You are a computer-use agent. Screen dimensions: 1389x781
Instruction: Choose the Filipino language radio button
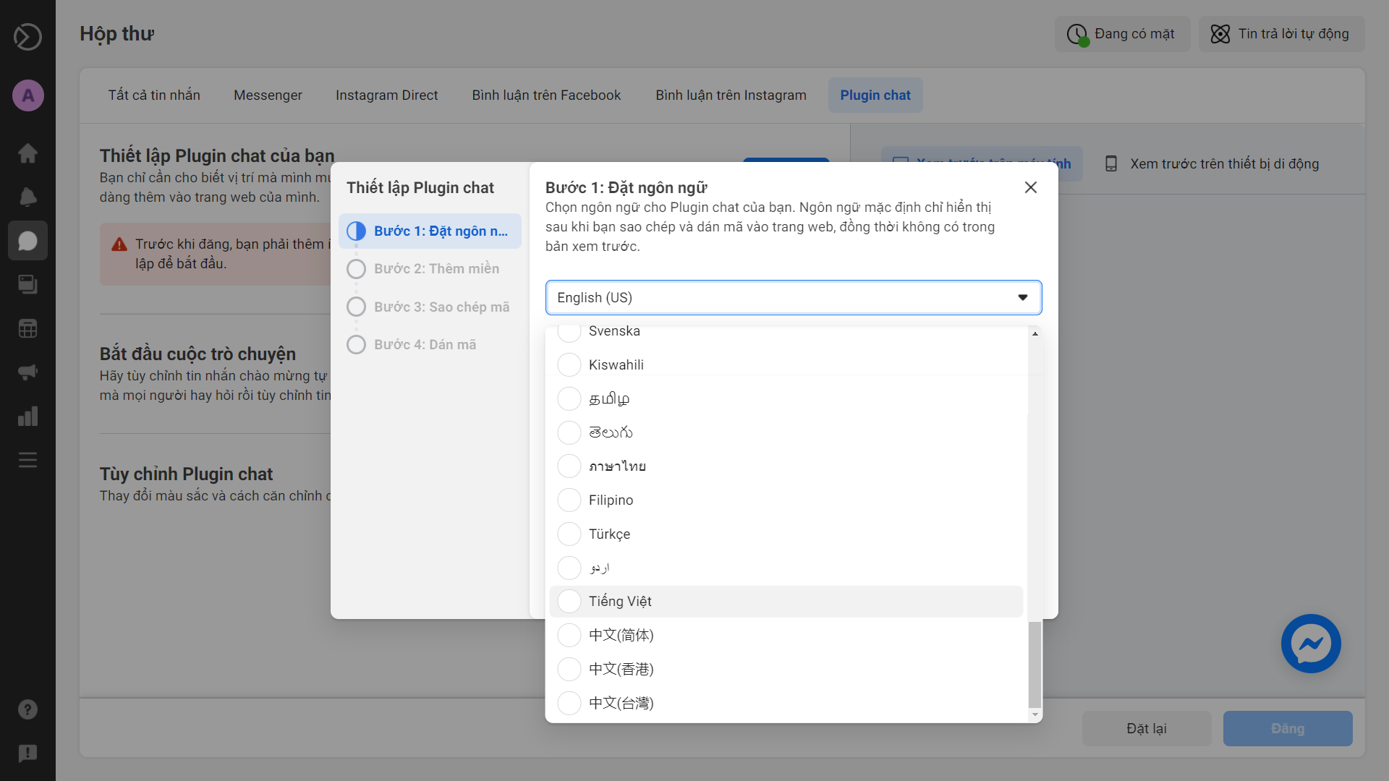[569, 500]
